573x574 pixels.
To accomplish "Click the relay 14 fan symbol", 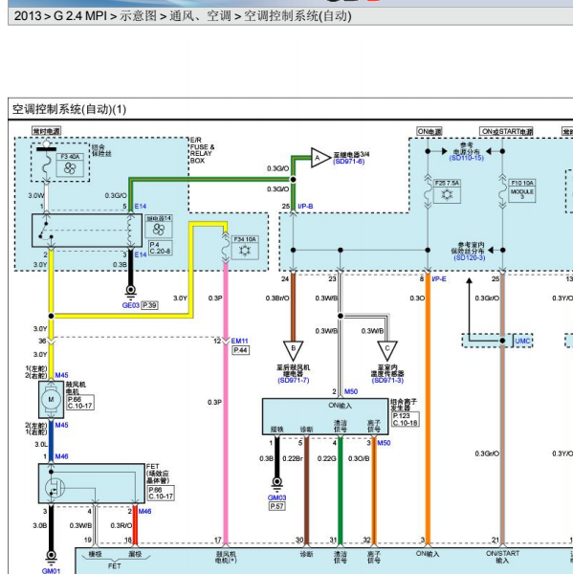I will [x=159, y=230].
